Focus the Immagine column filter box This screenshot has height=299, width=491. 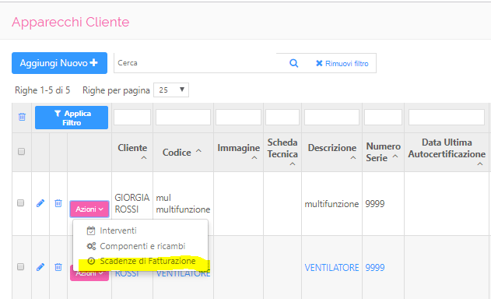click(x=238, y=118)
